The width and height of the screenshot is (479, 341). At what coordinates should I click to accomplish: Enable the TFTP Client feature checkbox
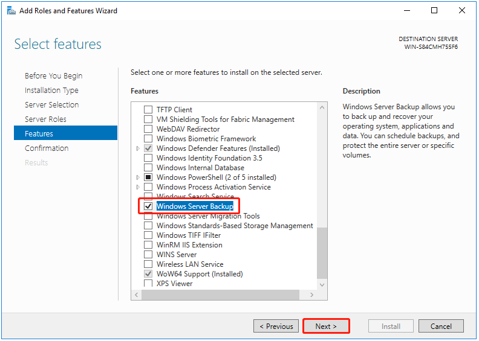click(x=148, y=110)
